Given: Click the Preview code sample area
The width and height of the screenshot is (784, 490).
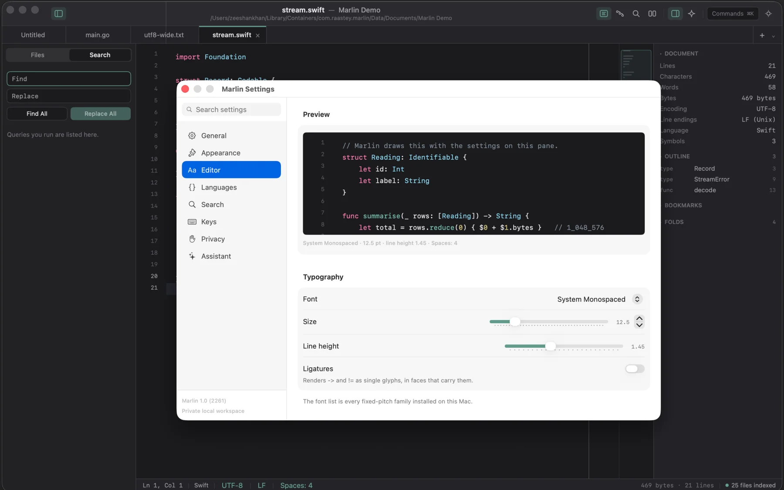Looking at the screenshot, I should [x=473, y=183].
